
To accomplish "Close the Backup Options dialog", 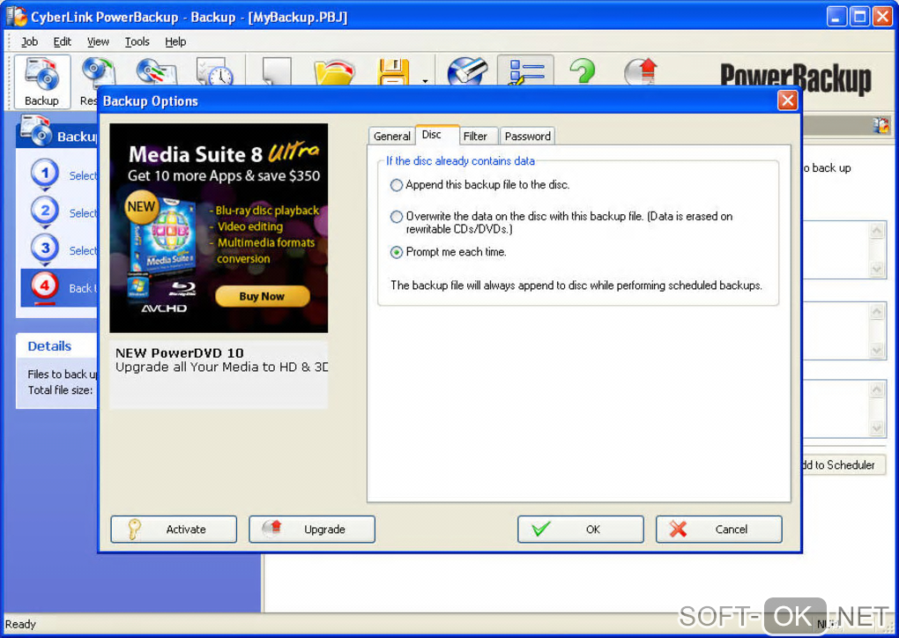I will click(787, 100).
